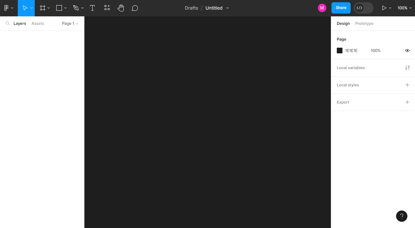415x228 pixels.
Task: Select the Pen tool
Action: [76, 8]
